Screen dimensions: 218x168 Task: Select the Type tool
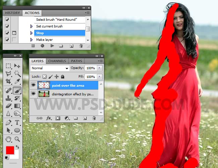point(17,122)
